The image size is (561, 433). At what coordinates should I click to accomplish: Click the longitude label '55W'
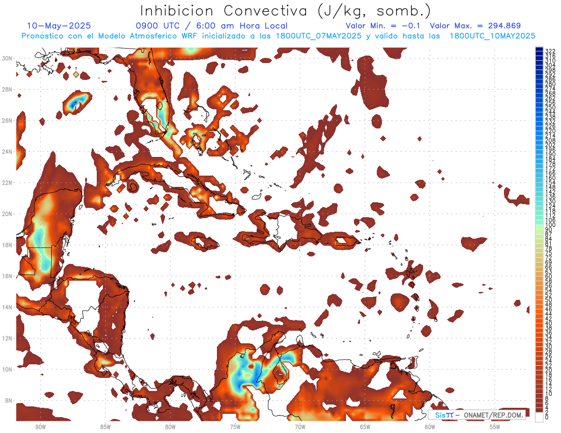(x=495, y=427)
